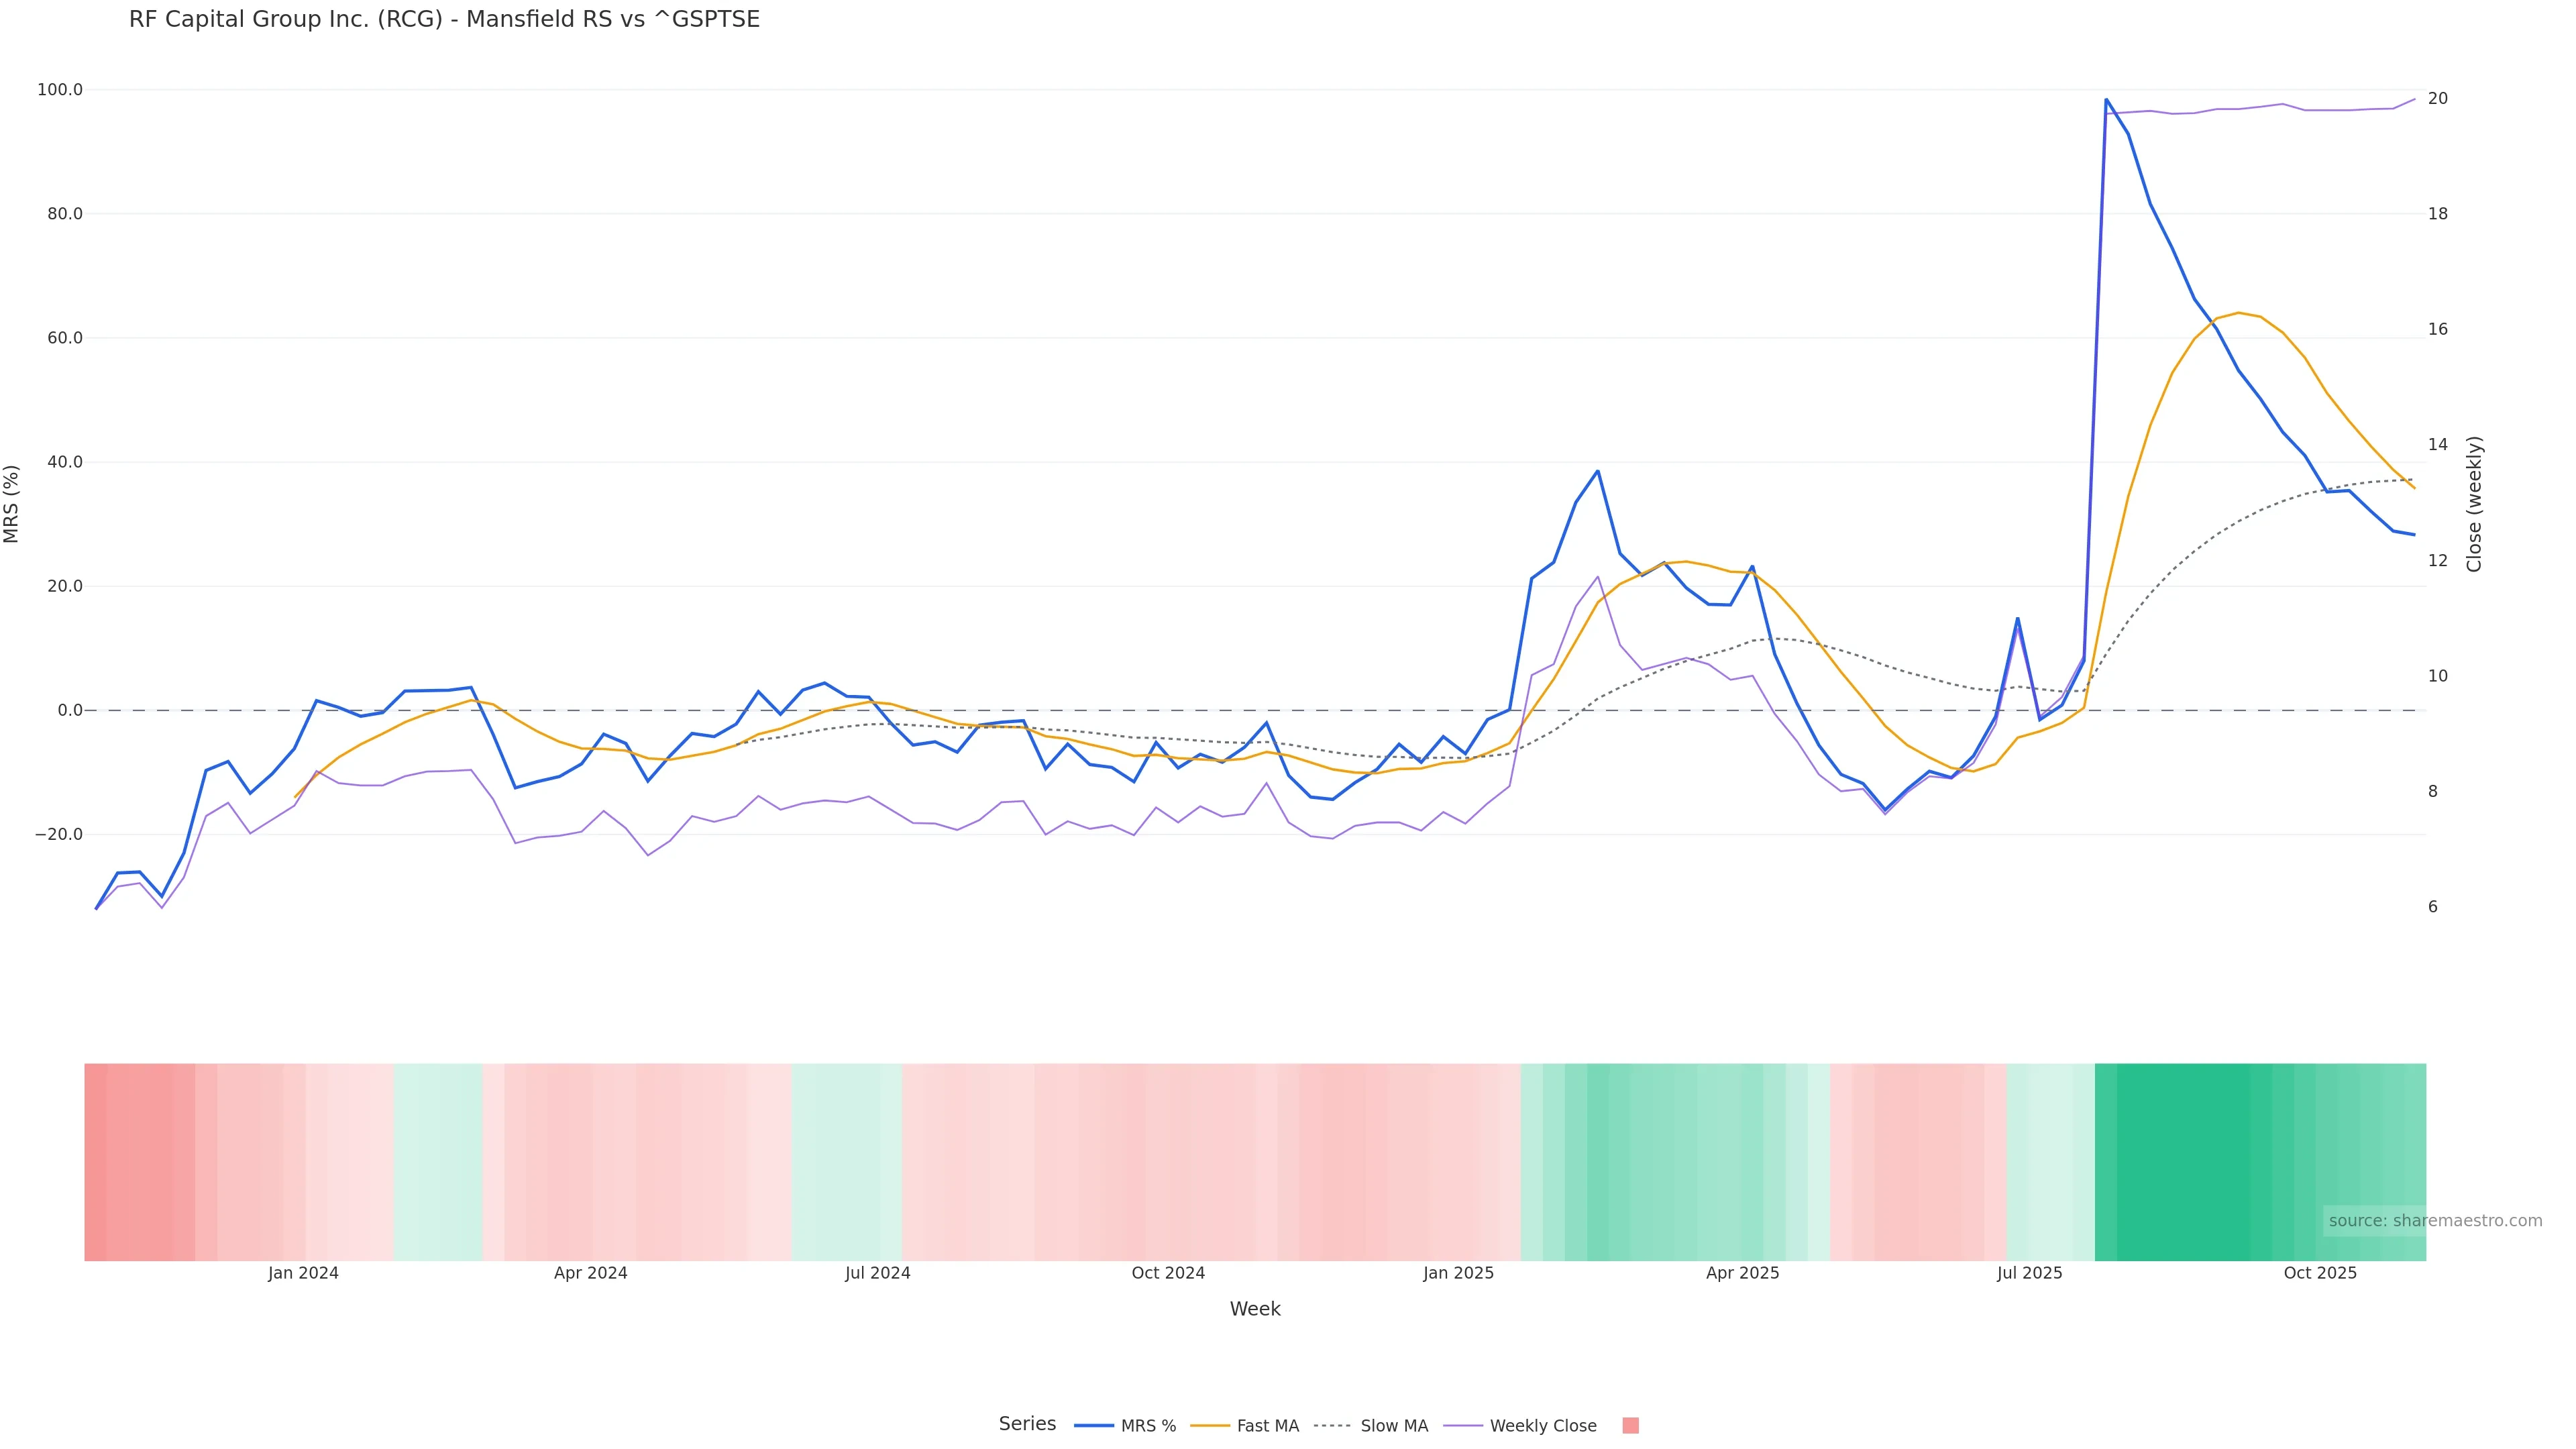Viewport: 2576px width, 1449px height.
Task: Click the red square legend swatch
Action: (x=1630, y=1426)
